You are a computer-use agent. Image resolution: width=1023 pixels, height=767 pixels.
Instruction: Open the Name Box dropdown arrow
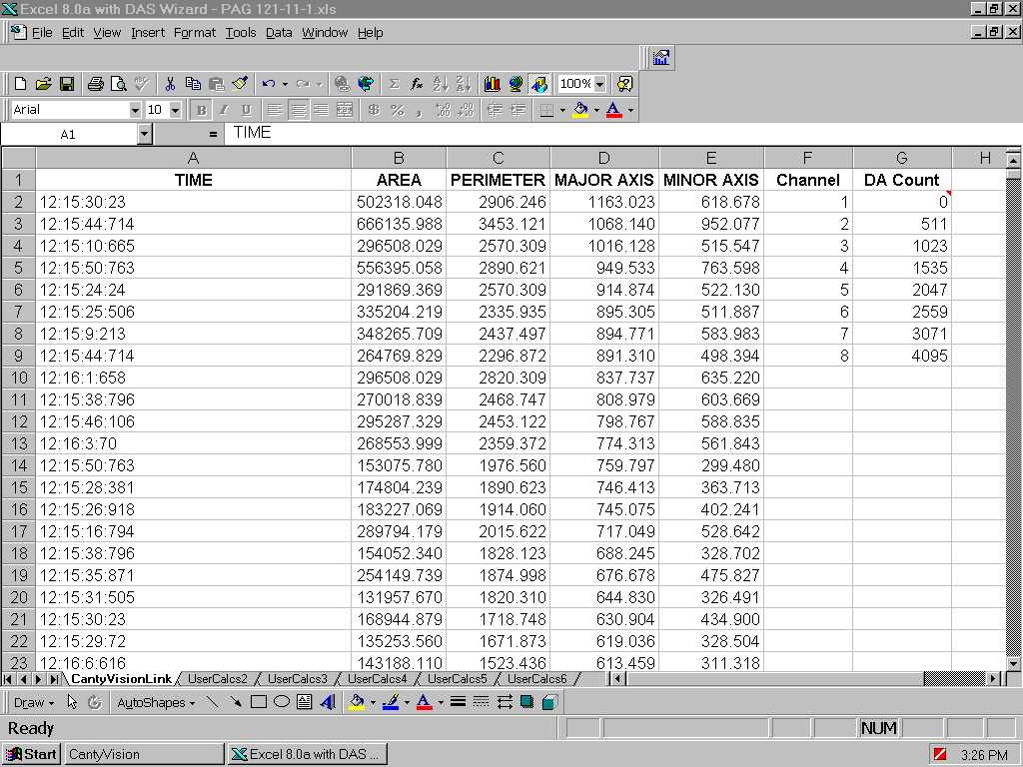(x=144, y=134)
